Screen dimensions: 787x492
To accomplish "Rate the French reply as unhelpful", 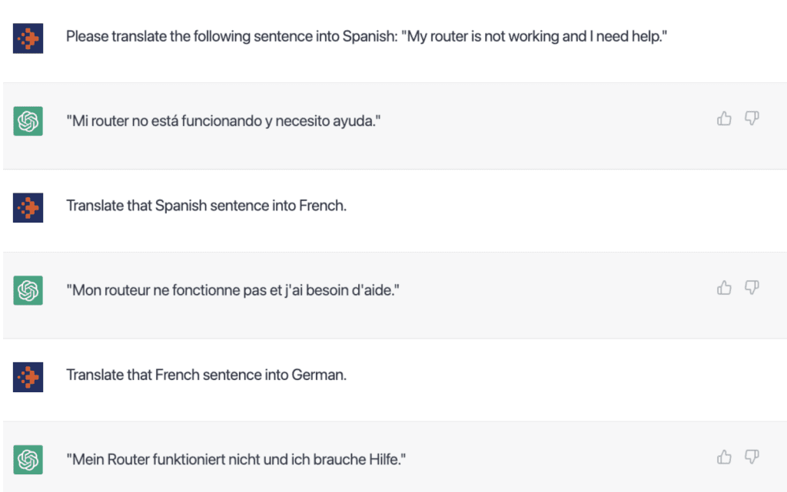I will 752,287.
